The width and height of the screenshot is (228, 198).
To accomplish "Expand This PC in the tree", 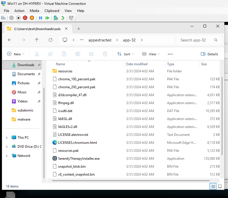I will click(7, 138).
